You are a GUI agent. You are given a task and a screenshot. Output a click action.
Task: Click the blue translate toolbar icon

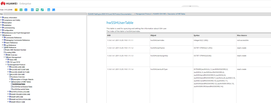tap(54, 10)
